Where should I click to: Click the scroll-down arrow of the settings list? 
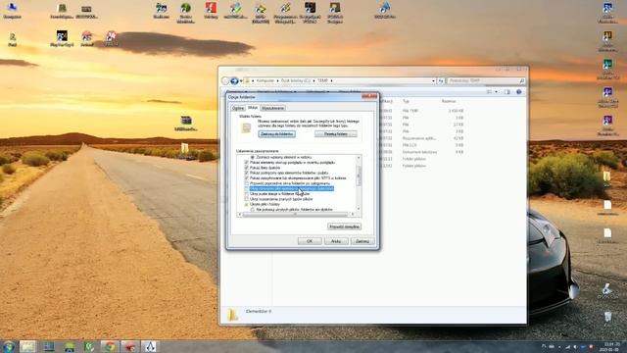click(359, 209)
